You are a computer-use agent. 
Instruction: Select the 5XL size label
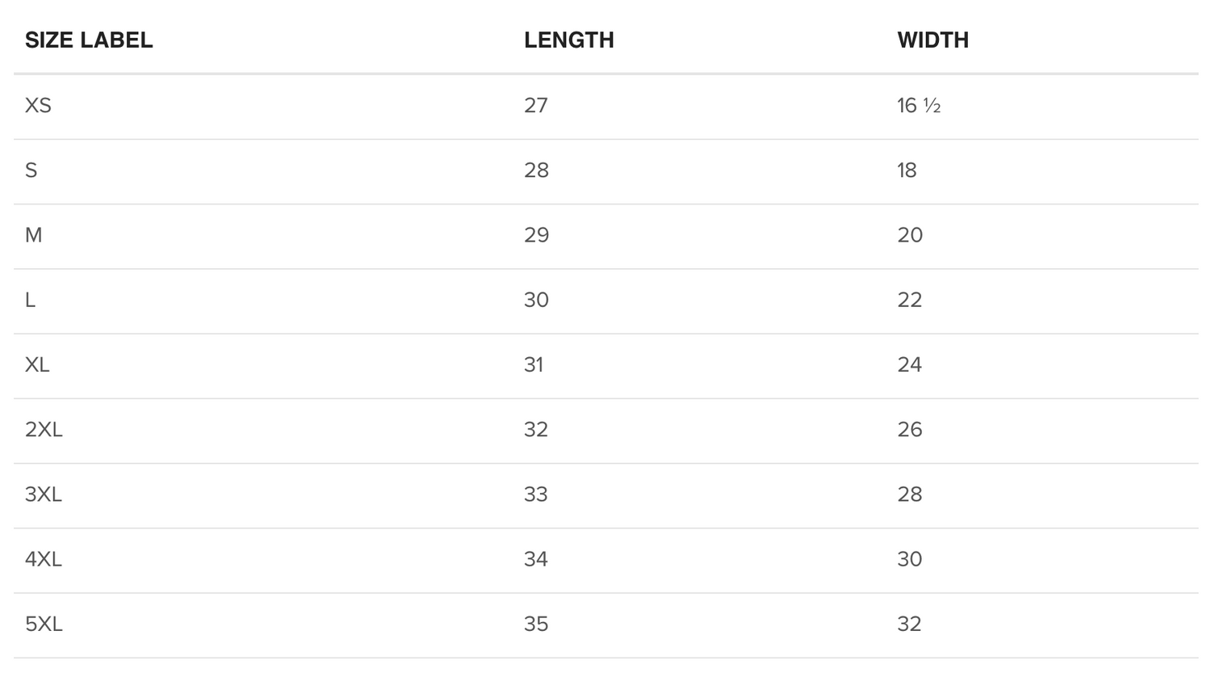coord(44,624)
